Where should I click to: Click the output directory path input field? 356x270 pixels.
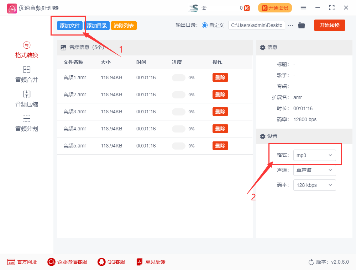[x=256, y=25]
